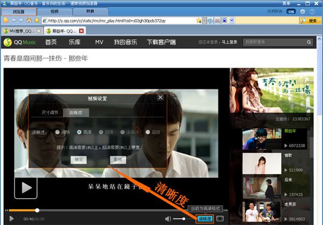
Task: Click the 马上登录 link
Action: pos(229,42)
